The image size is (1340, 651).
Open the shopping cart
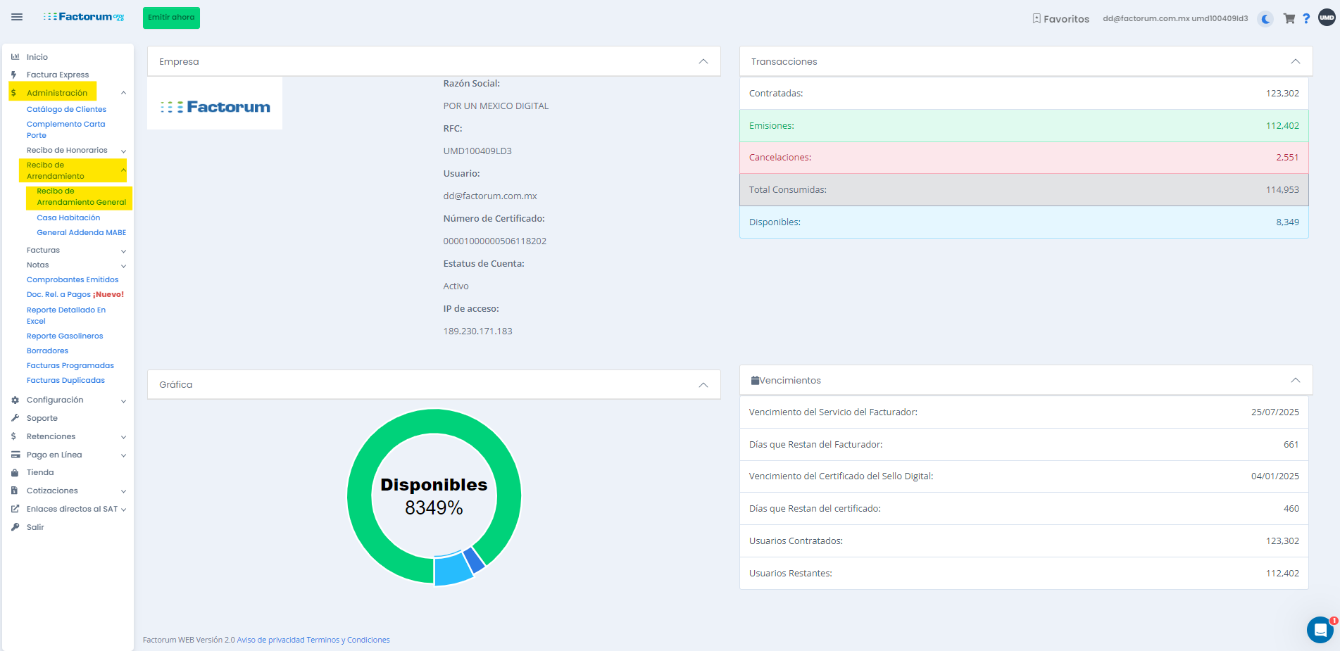point(1289,19)
